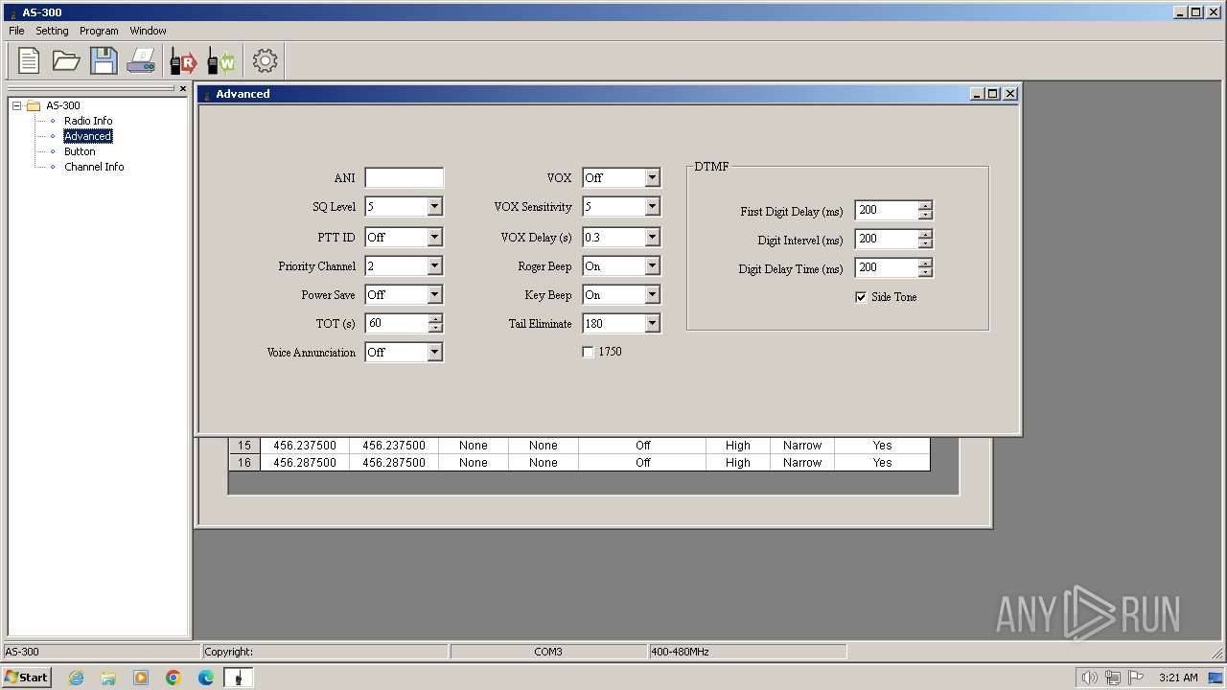Open the Window menu
The image size is (1227, 690).
coord(148,31)
